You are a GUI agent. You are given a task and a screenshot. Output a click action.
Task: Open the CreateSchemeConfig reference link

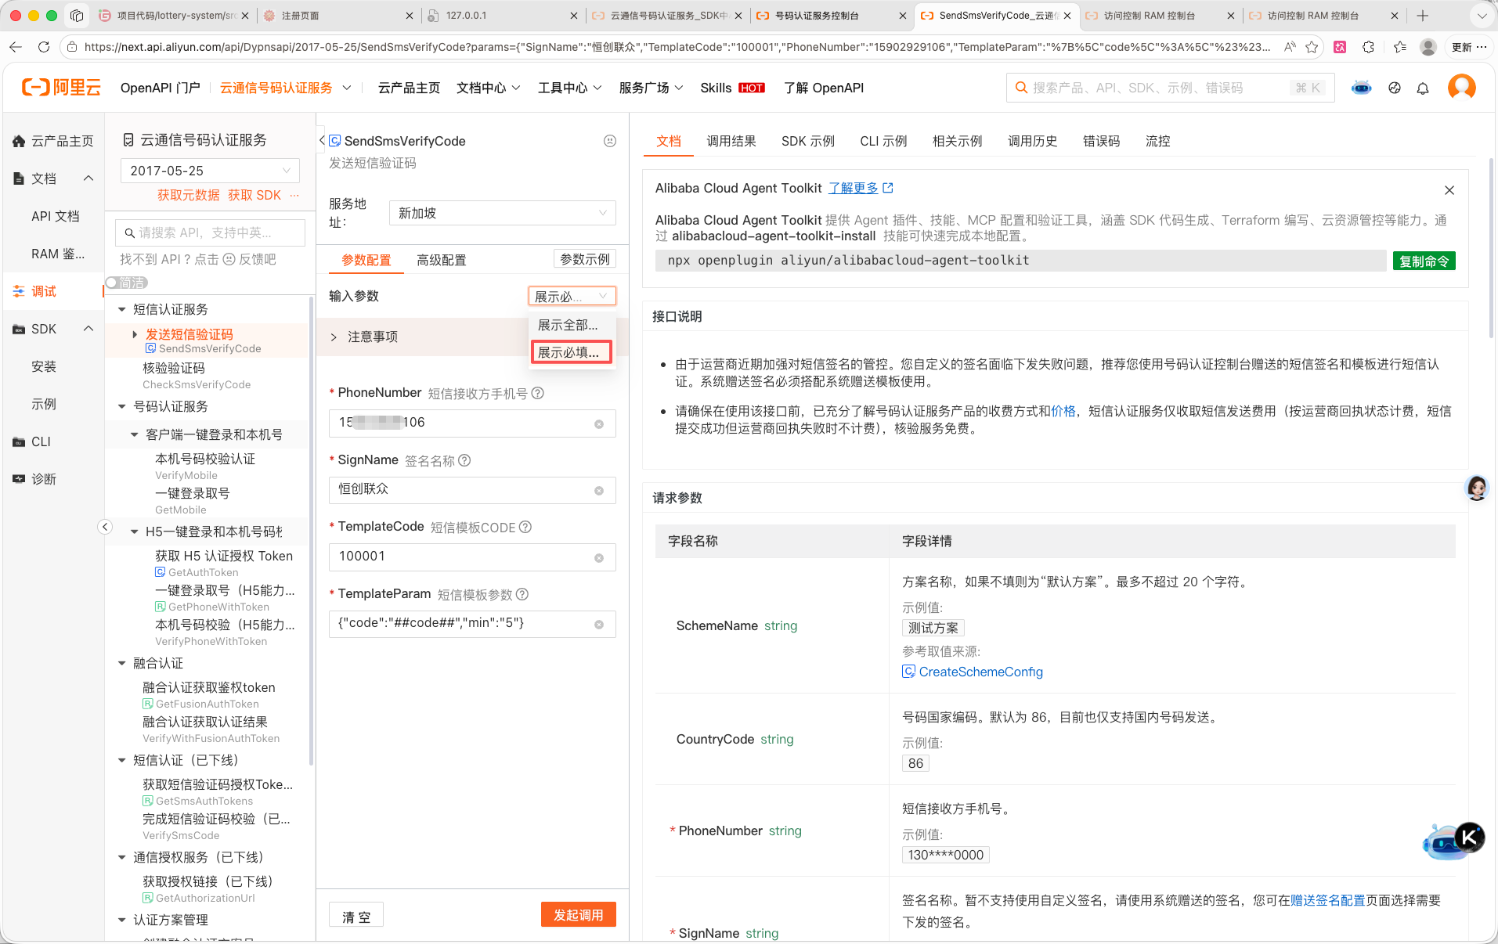point(973,672)
